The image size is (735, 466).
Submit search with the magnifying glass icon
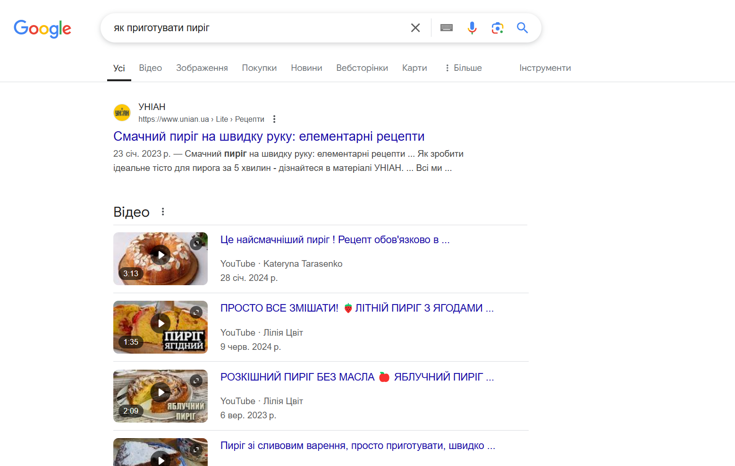tap(522, 28)
